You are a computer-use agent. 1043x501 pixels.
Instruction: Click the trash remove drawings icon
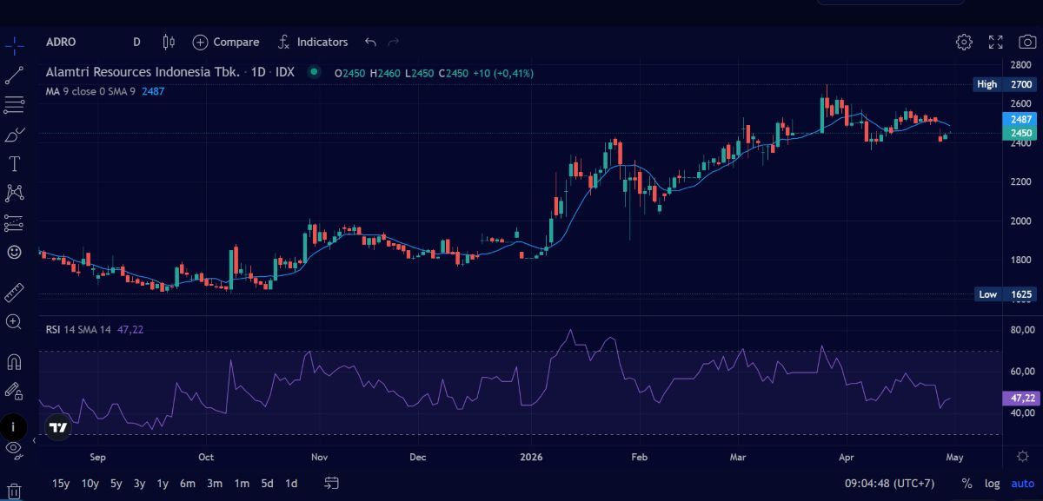pyautogui.click(x=14, y=491)
